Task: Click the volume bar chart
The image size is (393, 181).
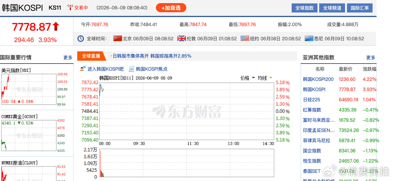Action: click(187, 163)
